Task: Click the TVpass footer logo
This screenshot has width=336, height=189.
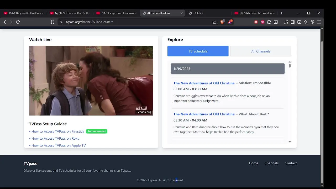Action: [30, 164]
